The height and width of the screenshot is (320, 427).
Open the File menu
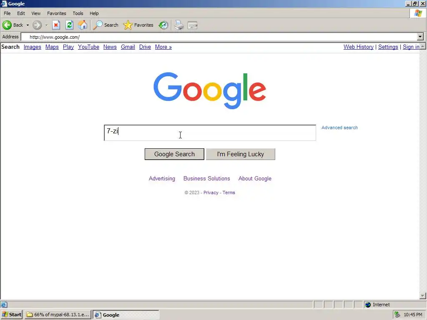click(x=7, y=13)
